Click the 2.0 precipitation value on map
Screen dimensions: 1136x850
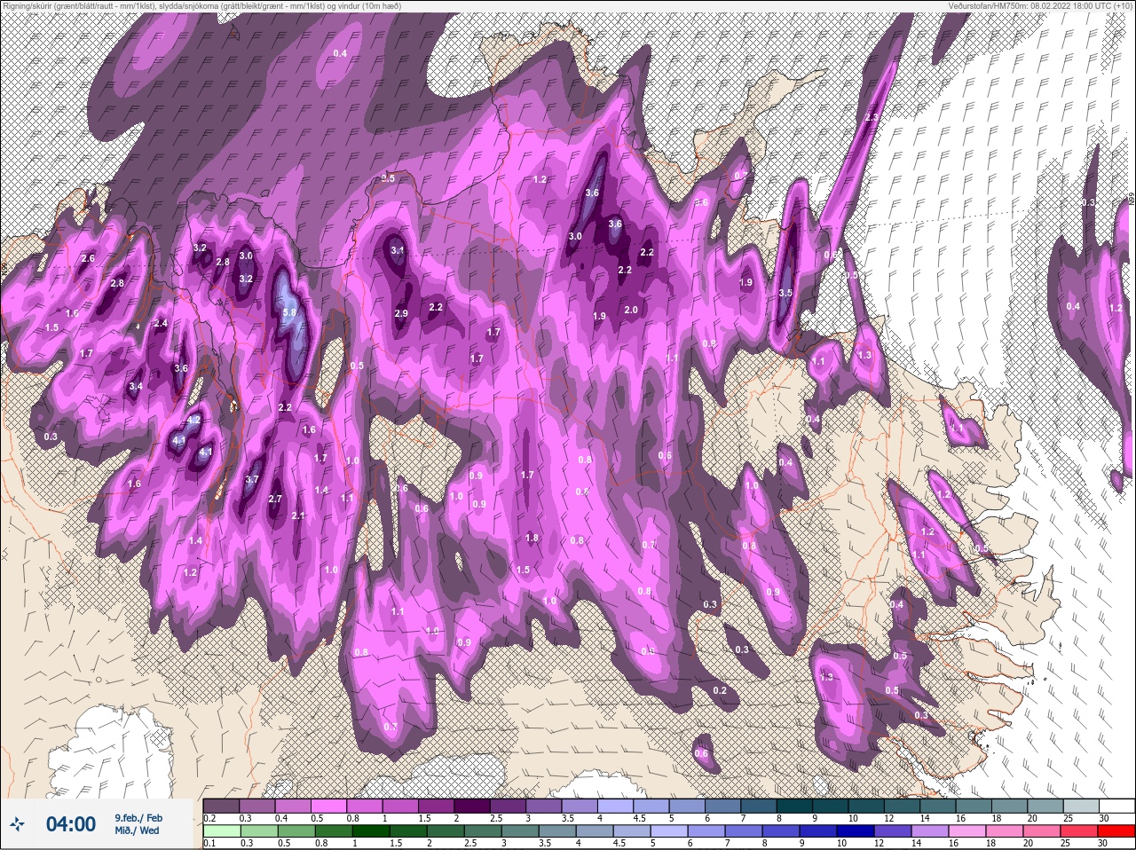click(x=631, y=311)
